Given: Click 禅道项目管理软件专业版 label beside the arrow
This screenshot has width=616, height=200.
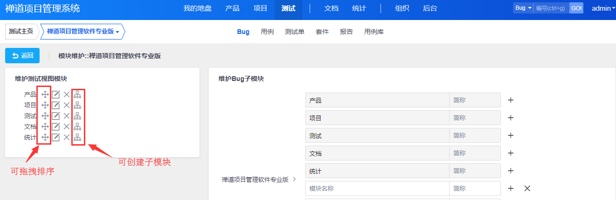Looking at the screenshot, I should pyautogui.click(x=255, y=179).
